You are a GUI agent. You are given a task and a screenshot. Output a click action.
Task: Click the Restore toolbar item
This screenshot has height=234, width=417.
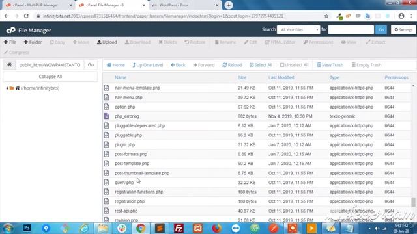[195, 42]
